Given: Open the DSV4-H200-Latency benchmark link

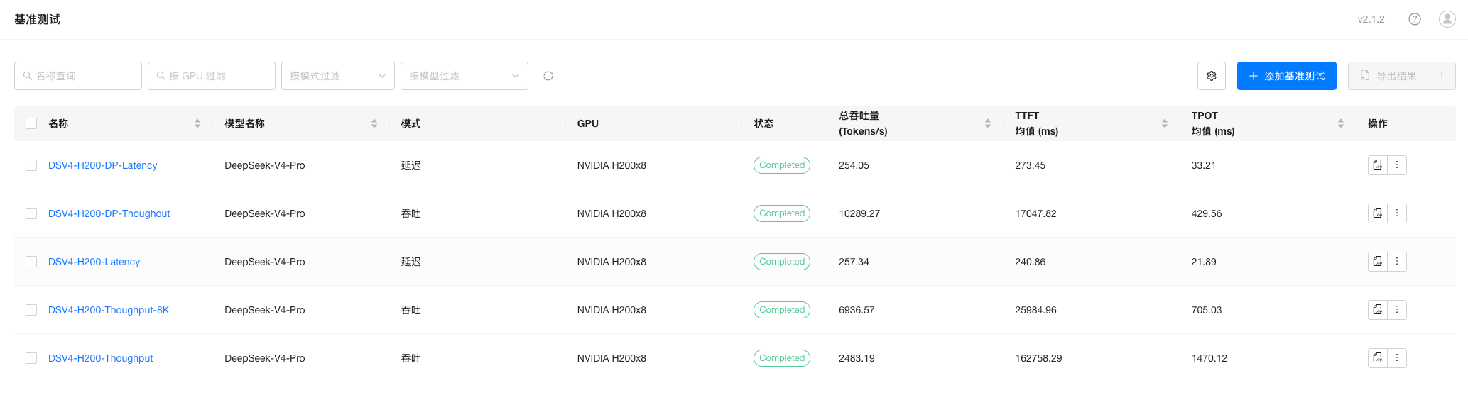Looking at the screenshot, I should tap(94, 262).
